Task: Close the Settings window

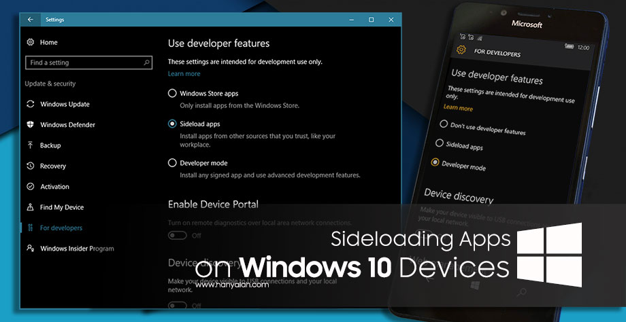Action: tap(391, 20)
